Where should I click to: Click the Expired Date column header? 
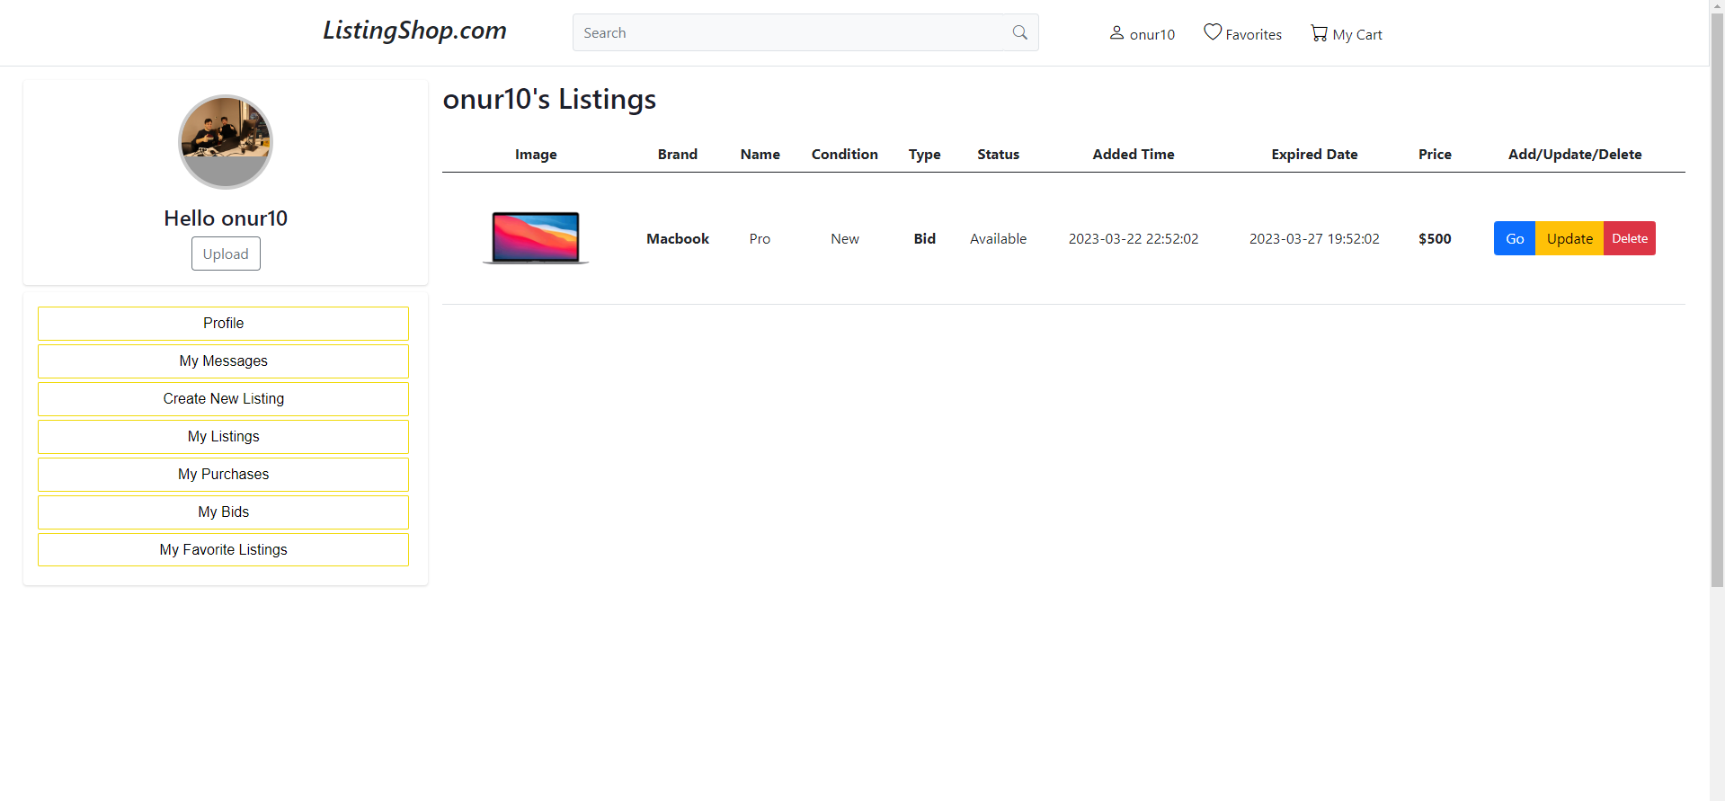pyautogui.click(x=1314, y=154)
